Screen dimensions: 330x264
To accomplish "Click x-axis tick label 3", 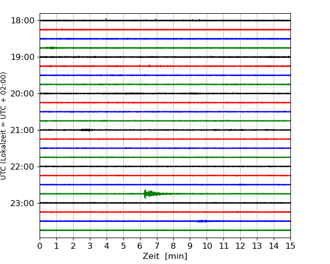I will point(90,246).
